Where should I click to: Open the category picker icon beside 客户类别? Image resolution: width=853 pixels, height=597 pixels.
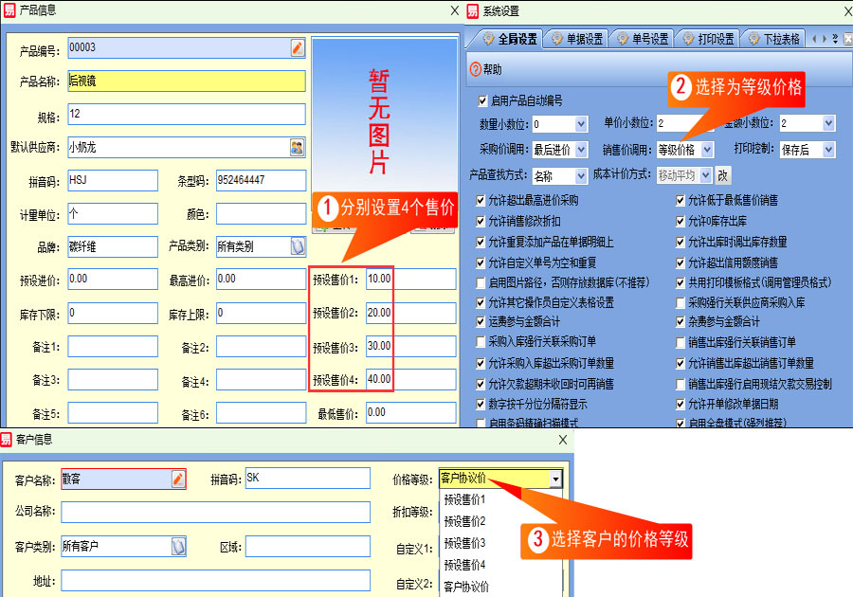[x=177, y=546]
